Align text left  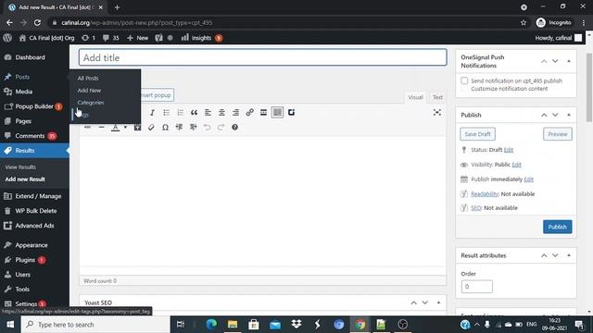tap(208, 113)
